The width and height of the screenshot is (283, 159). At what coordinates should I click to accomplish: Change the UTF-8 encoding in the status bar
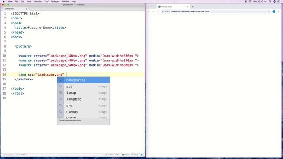(111, 155)
